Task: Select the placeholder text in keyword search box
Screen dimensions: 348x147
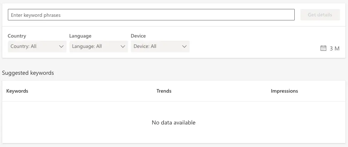Action: tap(36, 15)
